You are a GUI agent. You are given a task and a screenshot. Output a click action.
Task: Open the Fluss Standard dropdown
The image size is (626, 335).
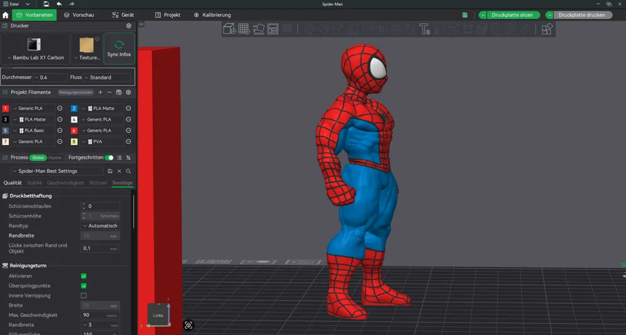[106, 77]
